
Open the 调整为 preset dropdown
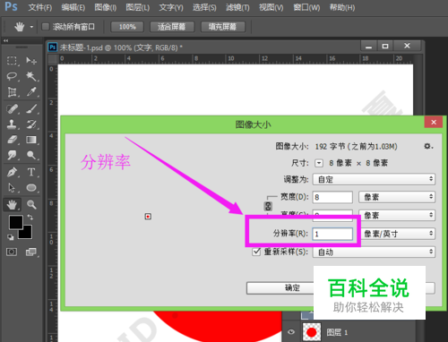coord(374,179)
